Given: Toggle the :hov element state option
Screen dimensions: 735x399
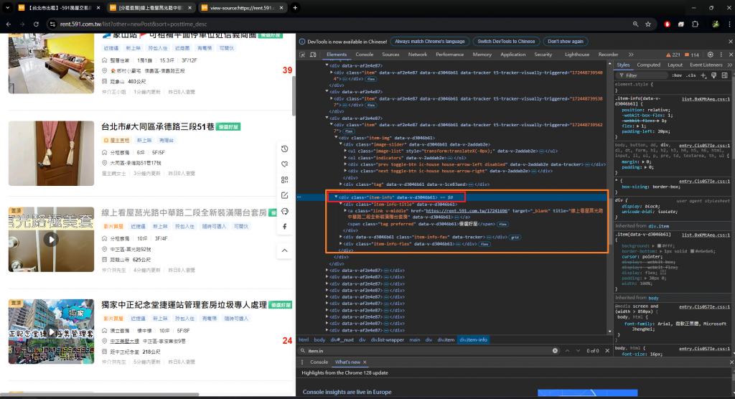Looking at the screenshot, I should 677,75.
